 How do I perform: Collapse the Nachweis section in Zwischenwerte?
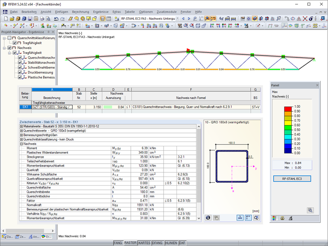pyautogui.click(x=21, y=144)
